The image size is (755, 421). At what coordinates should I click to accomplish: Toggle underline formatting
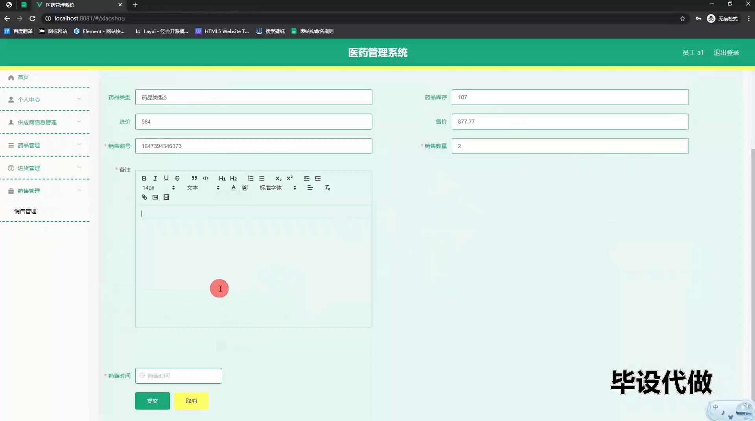click(166, 178)
